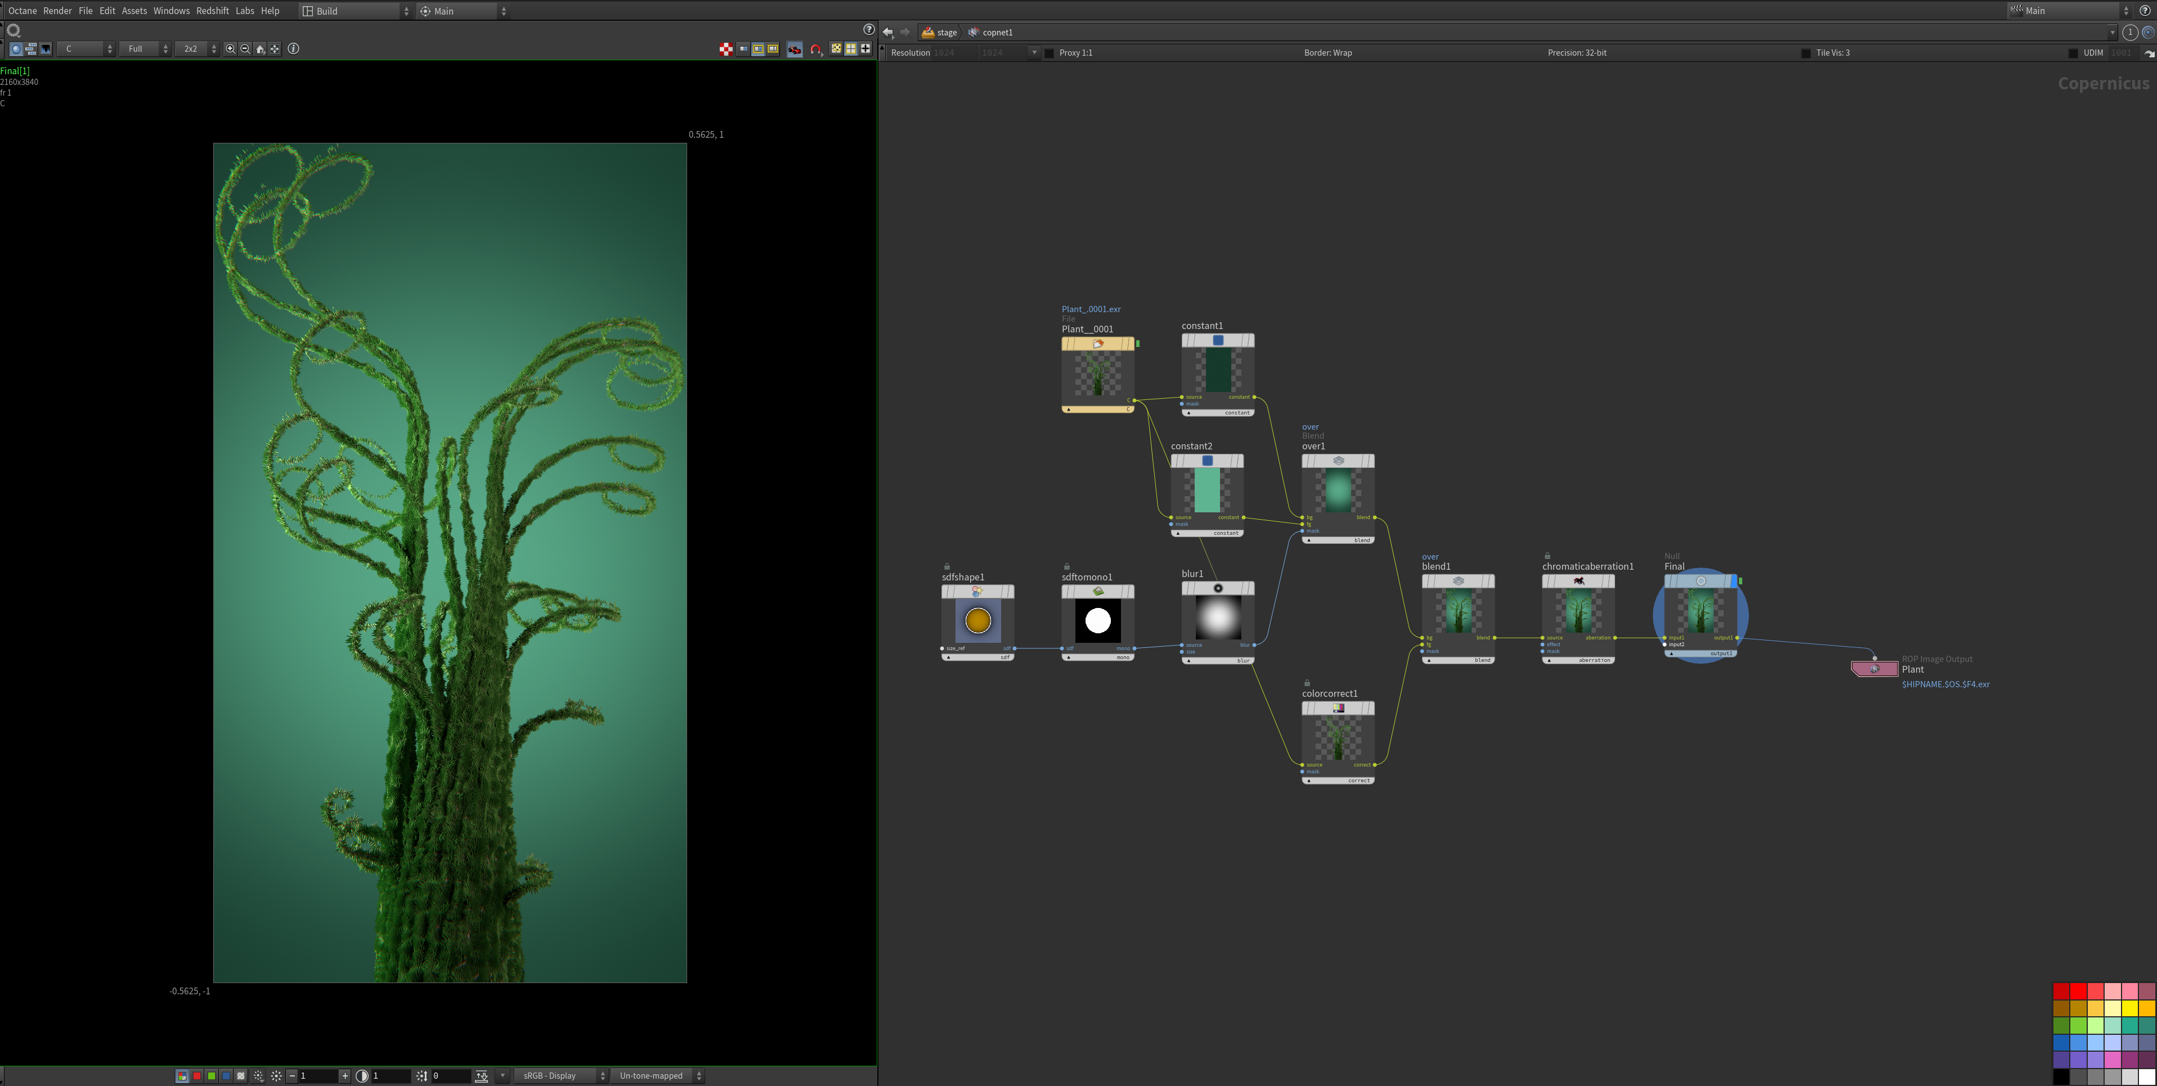This screenshot has width=2157, height=1086.
Task: Open the File menu
Action: point(86,11)
